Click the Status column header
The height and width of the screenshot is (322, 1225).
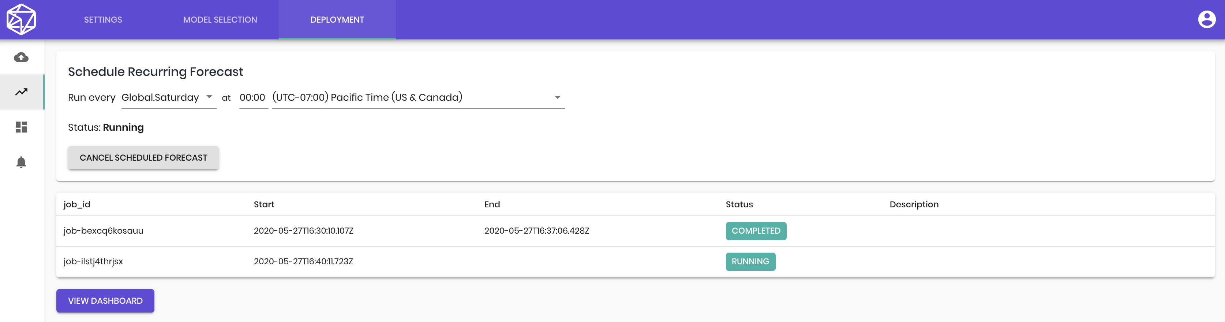[x=739, y=204]
